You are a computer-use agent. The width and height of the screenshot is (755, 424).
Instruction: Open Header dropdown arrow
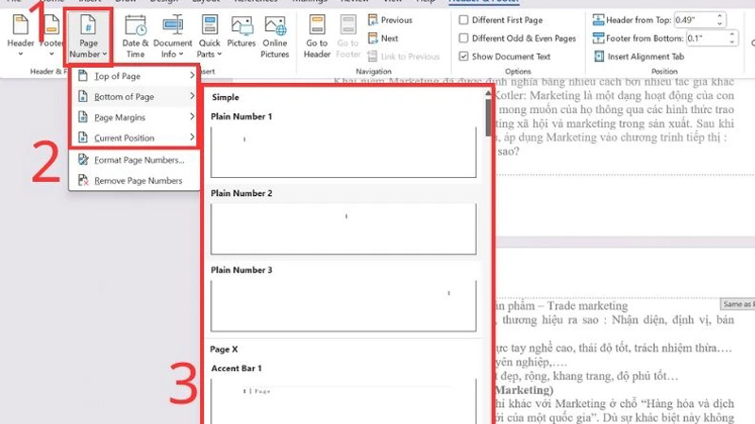[21, 54]
